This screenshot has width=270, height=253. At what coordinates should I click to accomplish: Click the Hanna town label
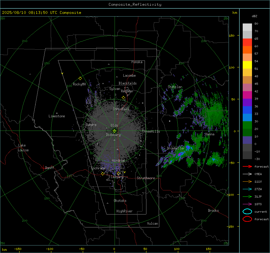[x=210, y=134]
